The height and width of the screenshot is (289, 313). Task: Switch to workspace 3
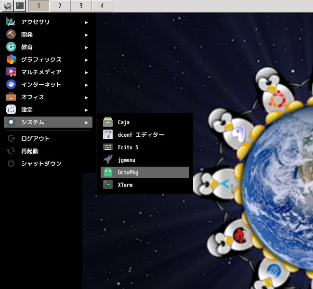[x=81, y=6]
